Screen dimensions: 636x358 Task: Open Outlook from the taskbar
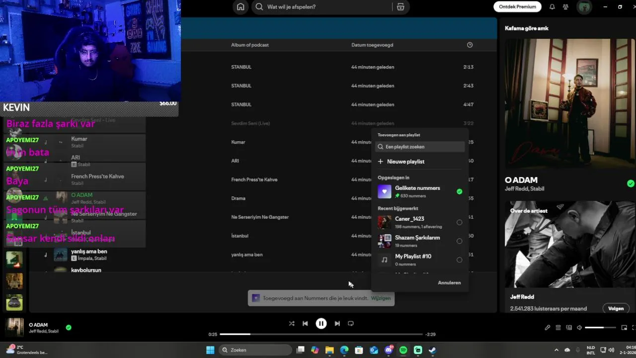coord(374,350)
